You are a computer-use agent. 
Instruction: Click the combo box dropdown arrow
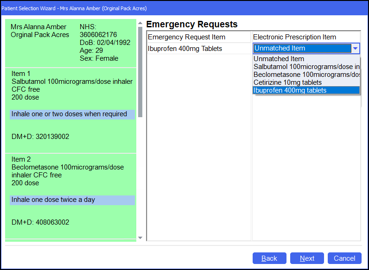pos(355,48)
